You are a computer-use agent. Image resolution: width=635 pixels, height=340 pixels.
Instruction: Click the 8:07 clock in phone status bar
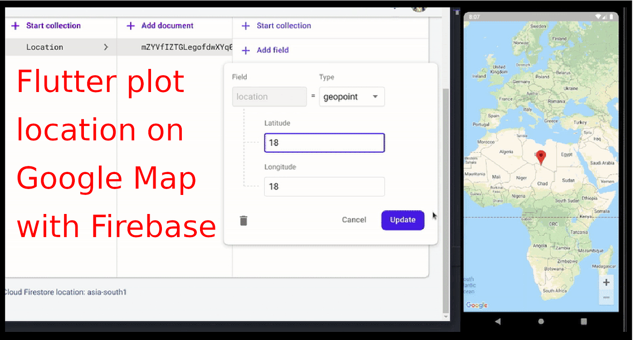[474, 17]
